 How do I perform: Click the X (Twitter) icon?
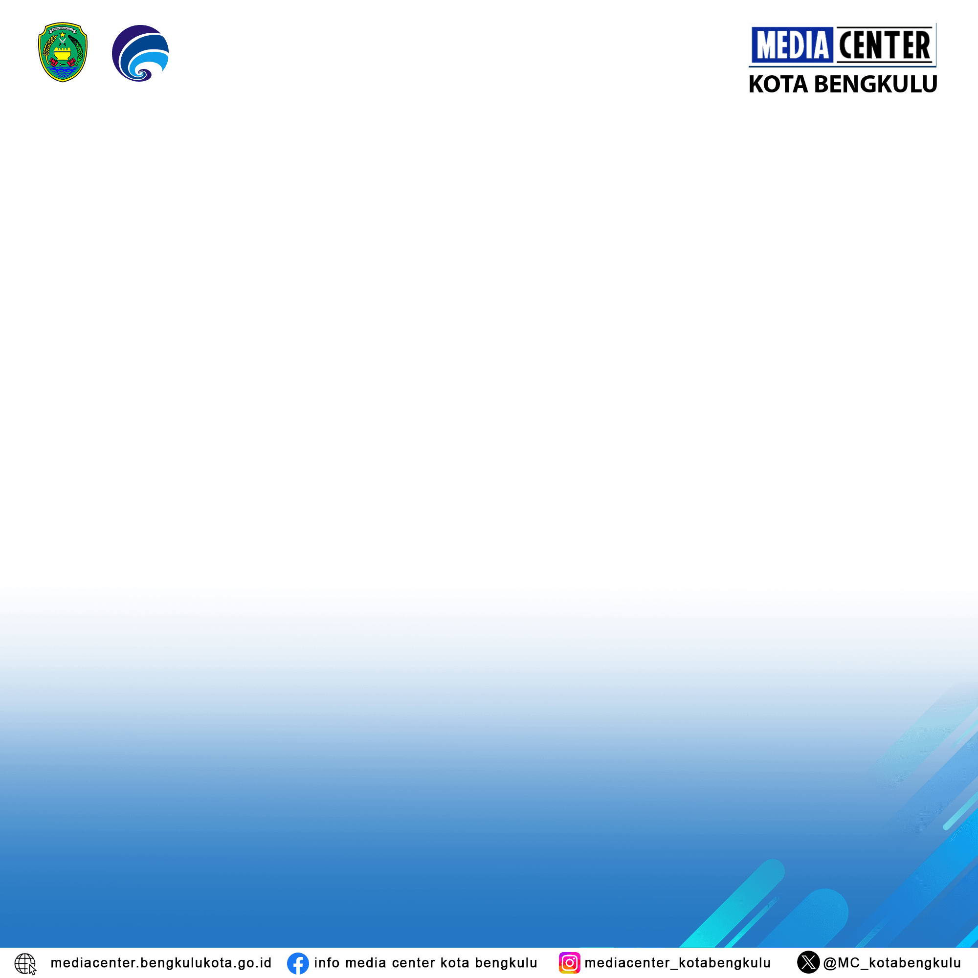point(808,962)
